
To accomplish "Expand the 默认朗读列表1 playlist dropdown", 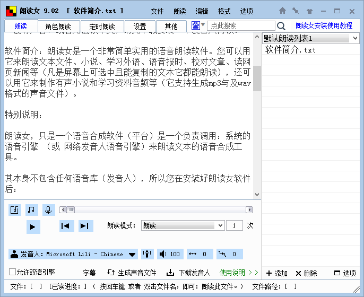I will (x=354, y=39).
